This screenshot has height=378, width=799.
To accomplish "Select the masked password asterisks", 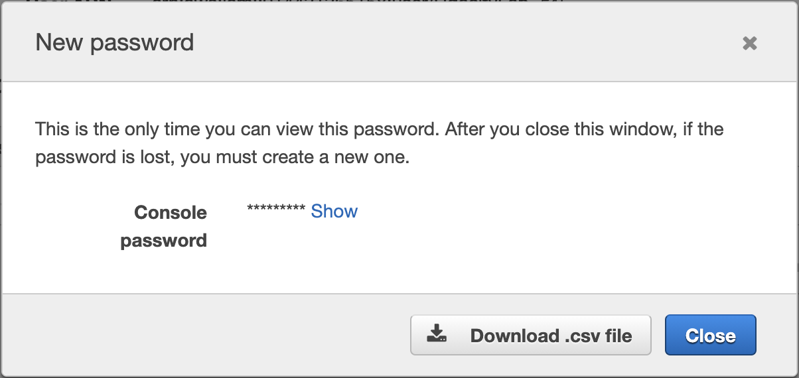I will (276, 210).
